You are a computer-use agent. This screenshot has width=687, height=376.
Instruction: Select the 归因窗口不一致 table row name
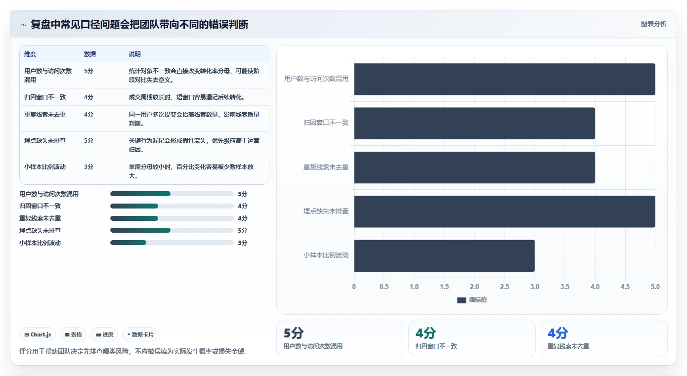pos(45,97)
